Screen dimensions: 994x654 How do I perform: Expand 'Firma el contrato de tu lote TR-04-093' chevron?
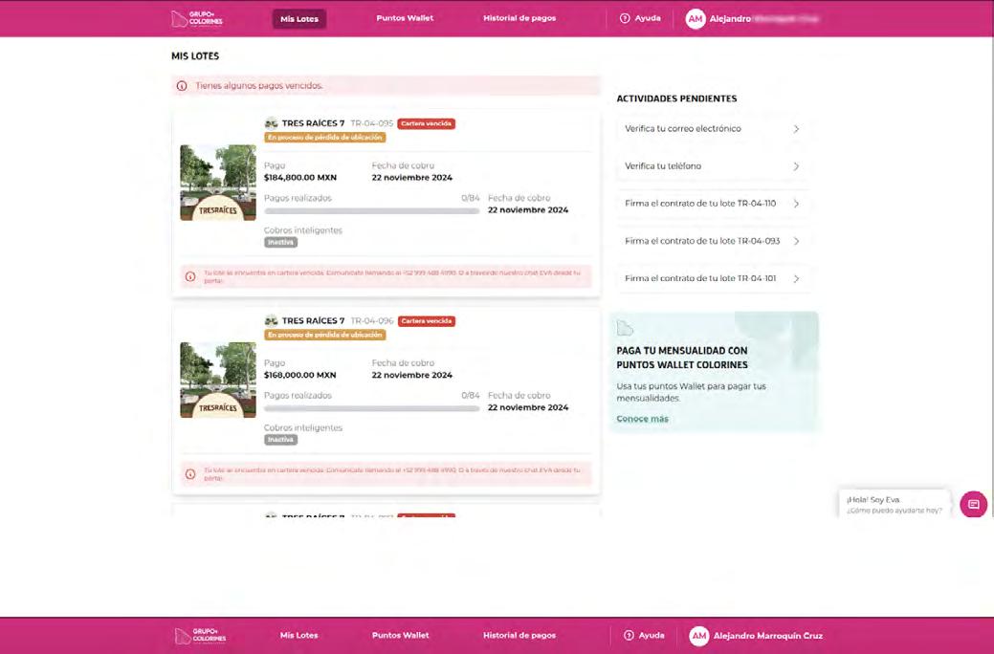coord(796,241)
